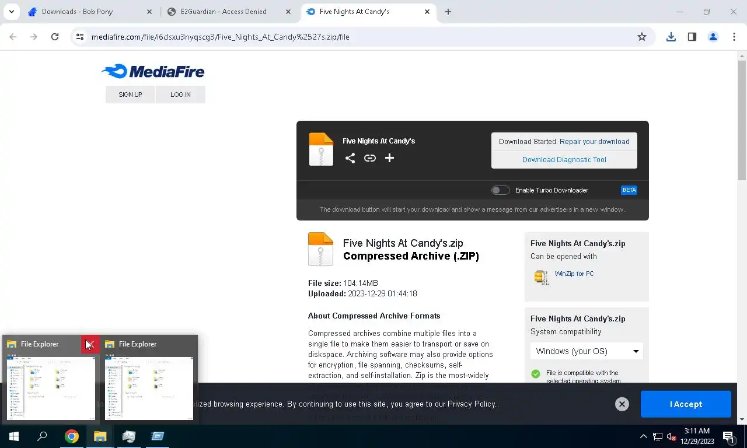The width and height of the screenshot is (747, 448).
Task: Open Chrome downloads icon in toolbar
Action: pyautogui.click(x=671, y=37)
